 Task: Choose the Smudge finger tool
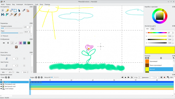click(x=19, y=15)
